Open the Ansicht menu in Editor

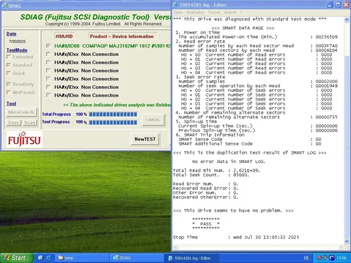[x=230, y=12]
